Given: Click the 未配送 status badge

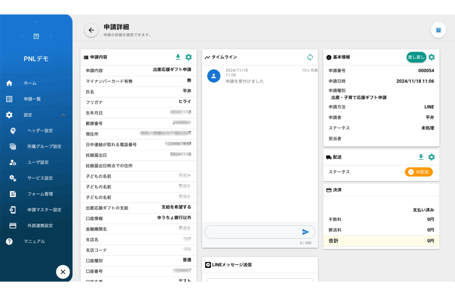Looking at the screenshot, I should 419,172.
